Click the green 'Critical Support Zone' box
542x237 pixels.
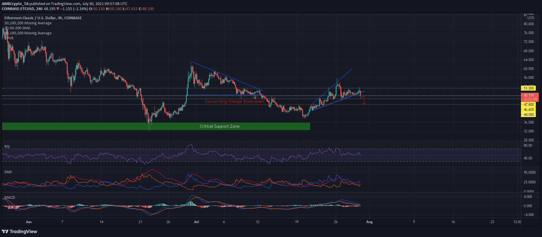[x=156, y=126]
